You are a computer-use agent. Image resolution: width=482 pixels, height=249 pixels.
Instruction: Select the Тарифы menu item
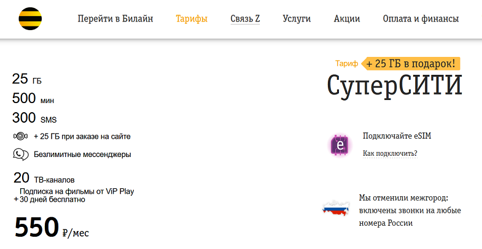point(192,19)
